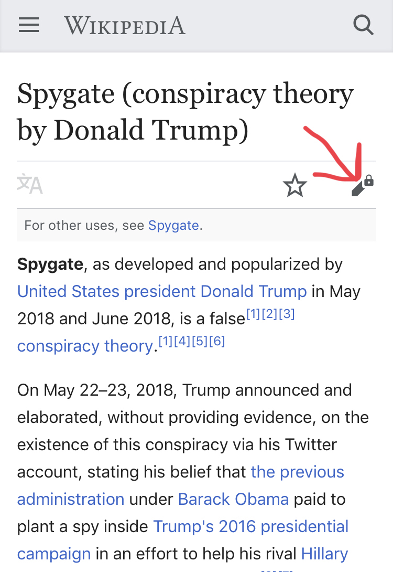Click the article title heading

tap(185, 112)
